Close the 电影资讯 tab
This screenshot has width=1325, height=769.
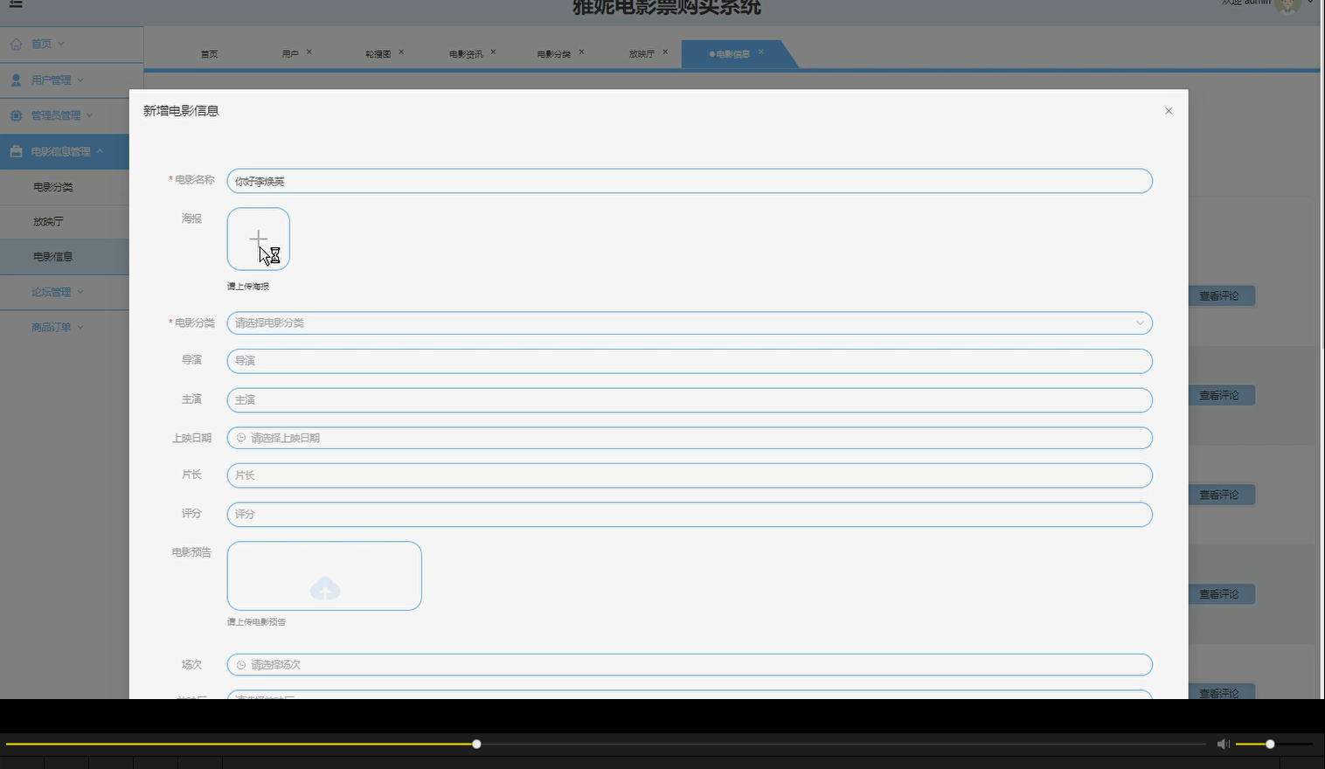tap(493, 52)
